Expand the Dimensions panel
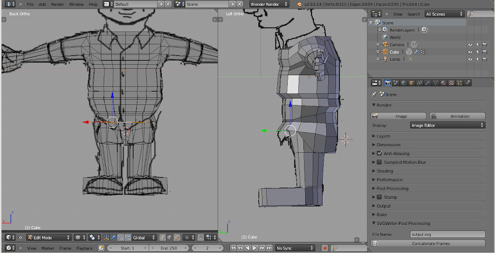The height and width of the screenshot is (253, 495). (388, 145)
